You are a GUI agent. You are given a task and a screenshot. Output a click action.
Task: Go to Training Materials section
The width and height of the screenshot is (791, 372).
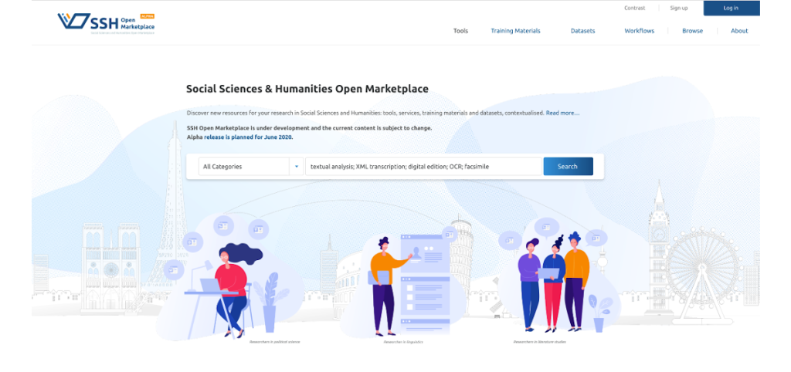coord(515,31)
